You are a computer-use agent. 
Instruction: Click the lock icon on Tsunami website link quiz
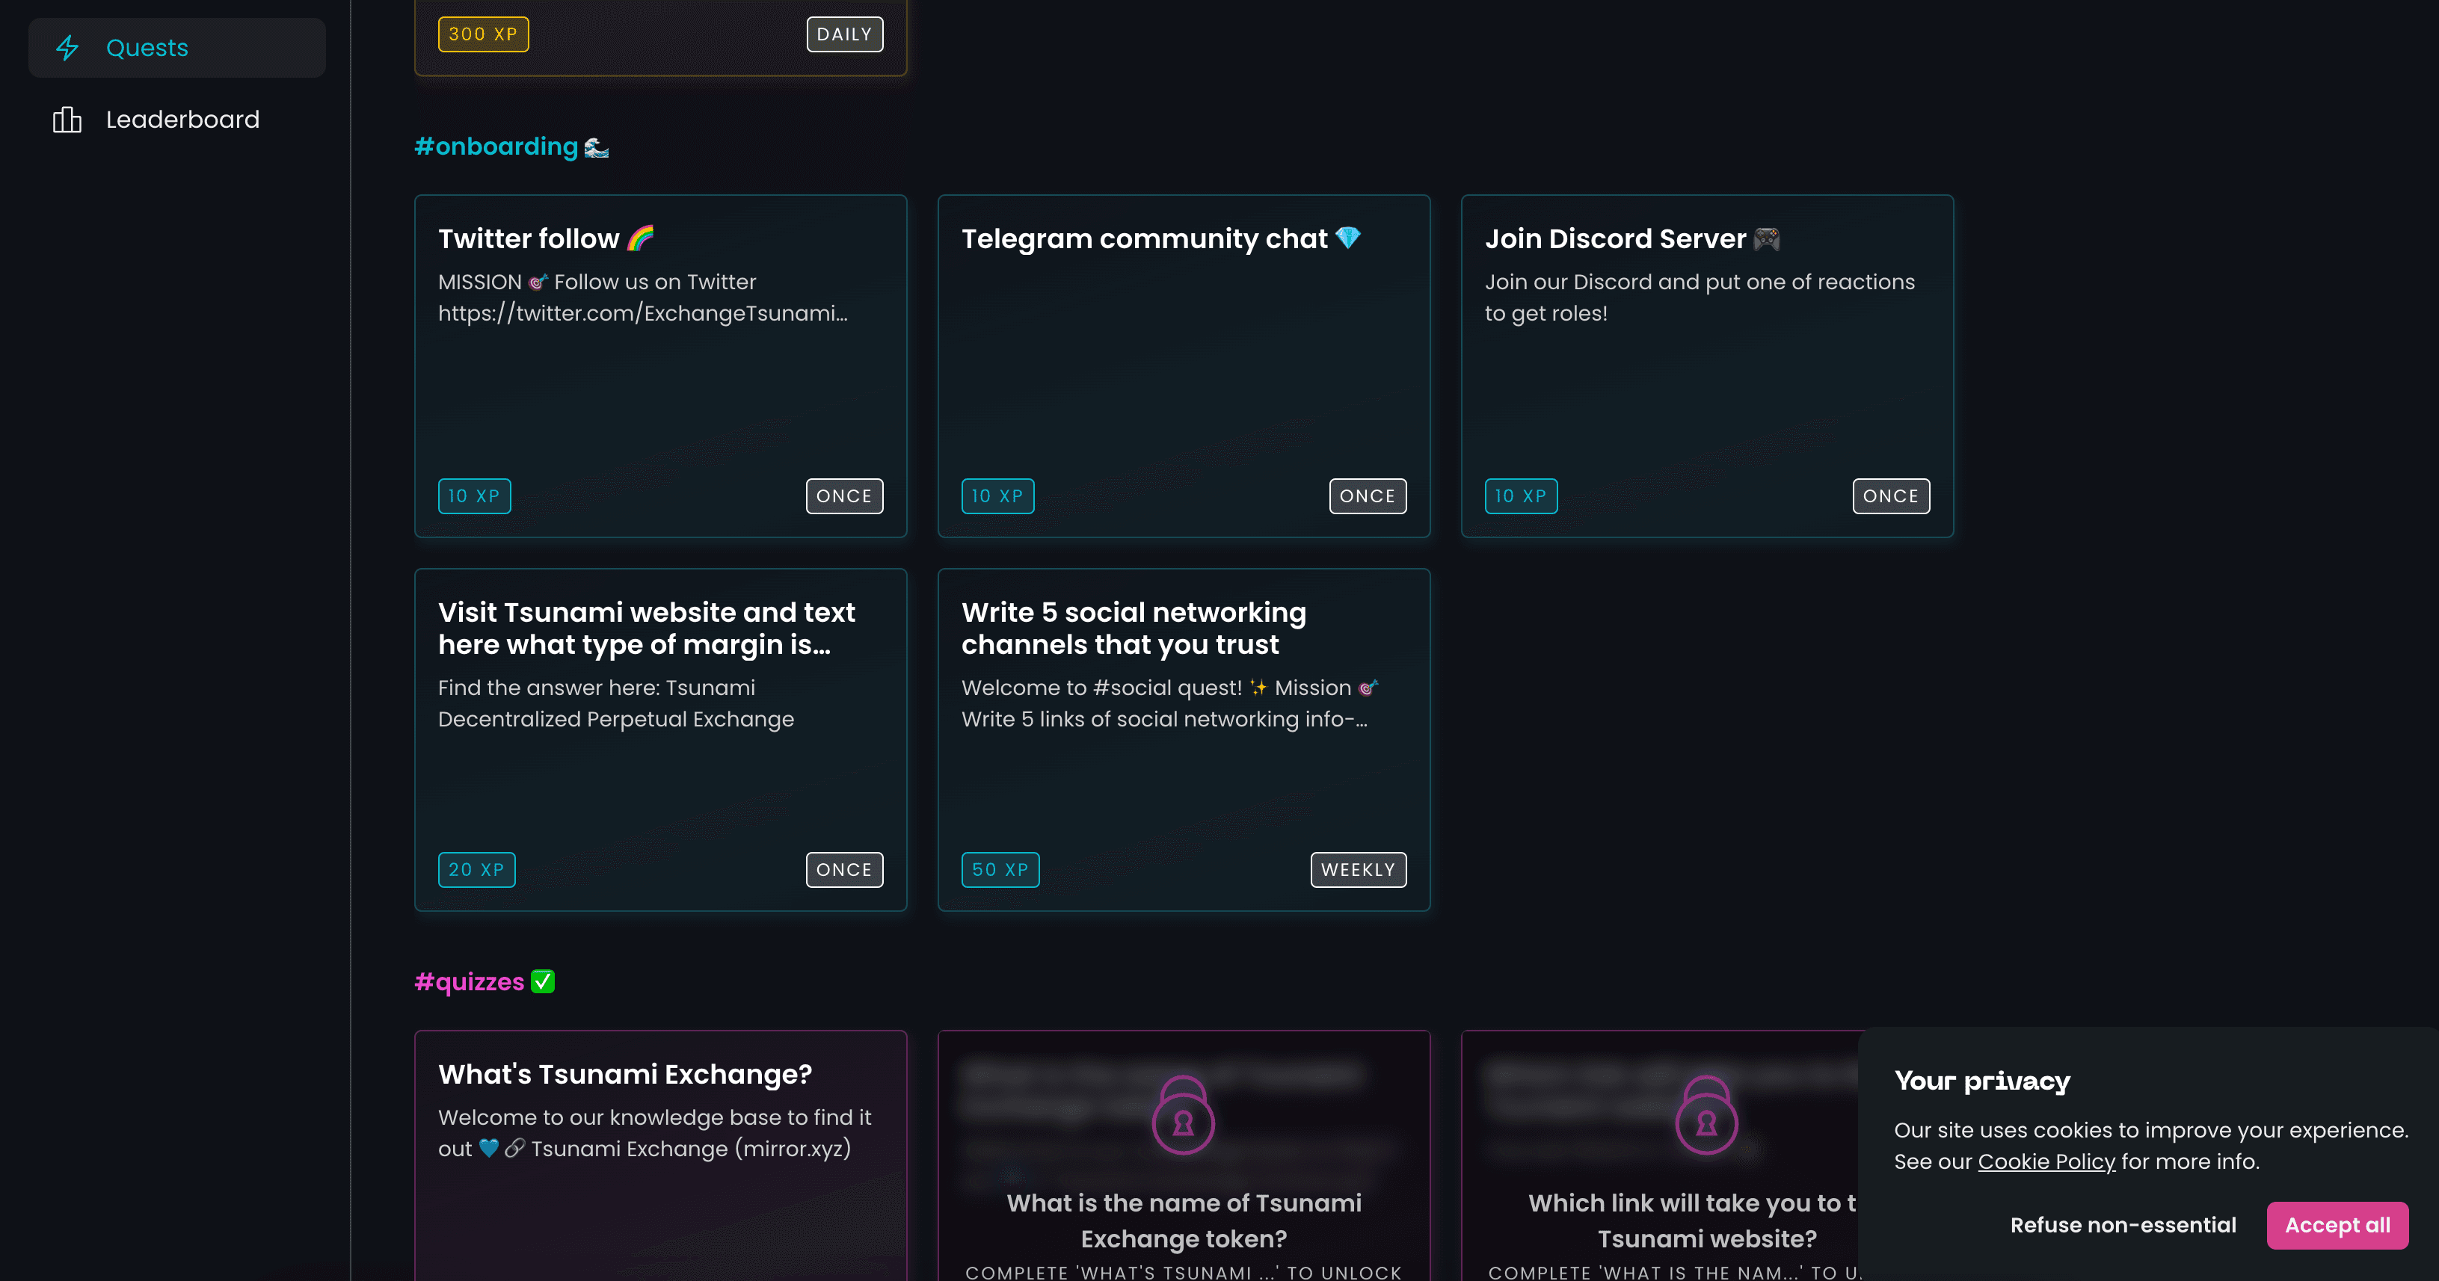tap(1707, 1115)
